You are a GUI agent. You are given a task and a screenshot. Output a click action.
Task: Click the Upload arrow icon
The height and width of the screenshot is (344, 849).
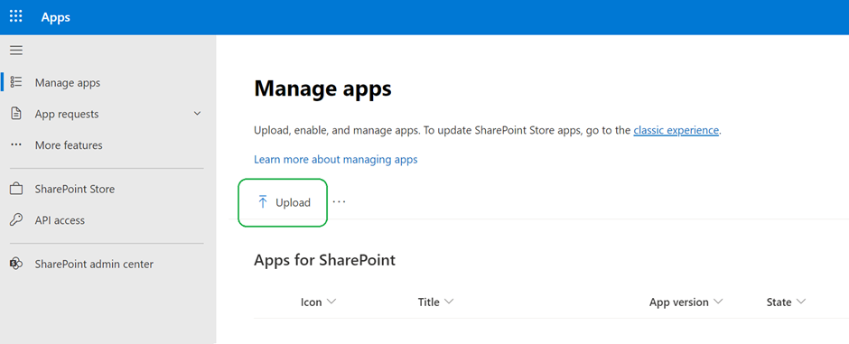coord(263,202)
